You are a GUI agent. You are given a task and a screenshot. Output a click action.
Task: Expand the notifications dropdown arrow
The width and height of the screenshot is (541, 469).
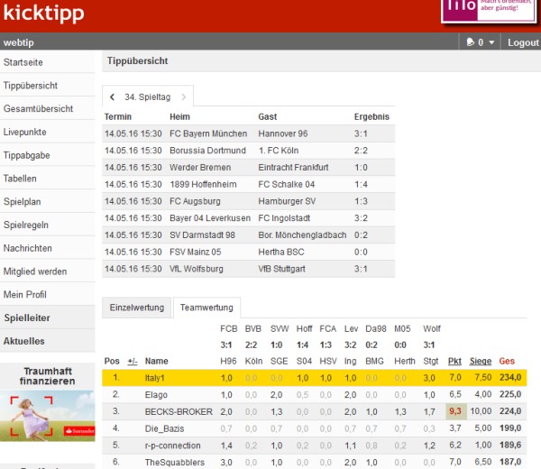coord(491,42)
